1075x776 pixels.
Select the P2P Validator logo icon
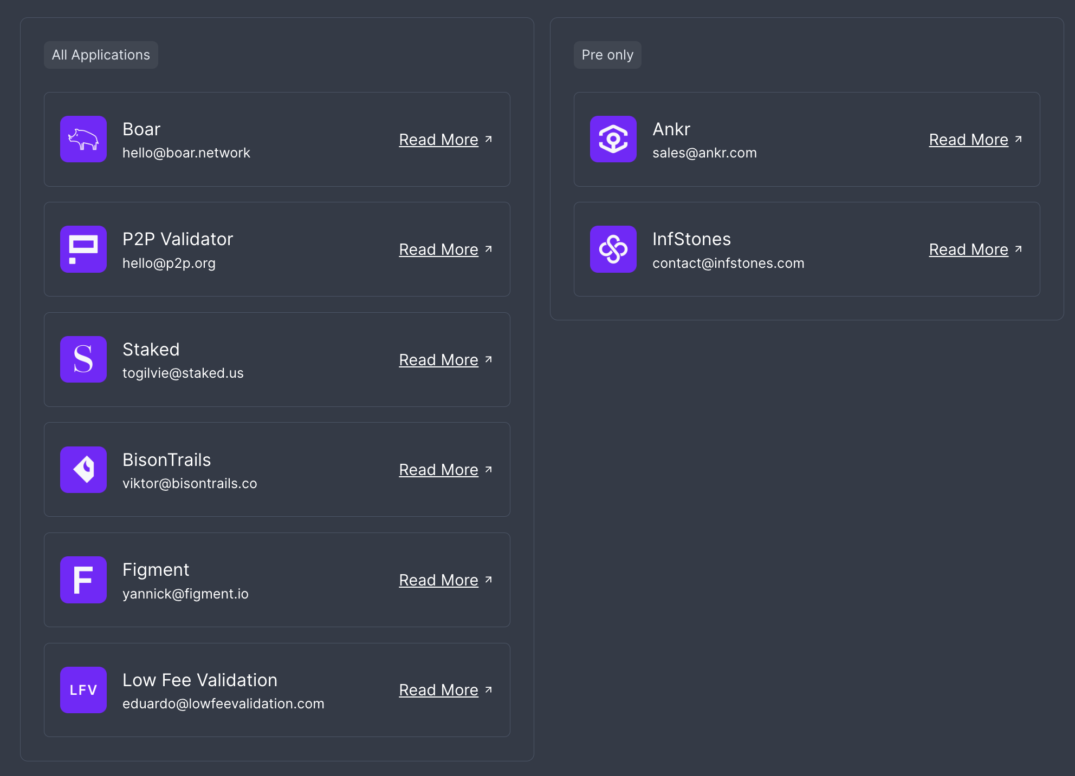coord(83,249)
